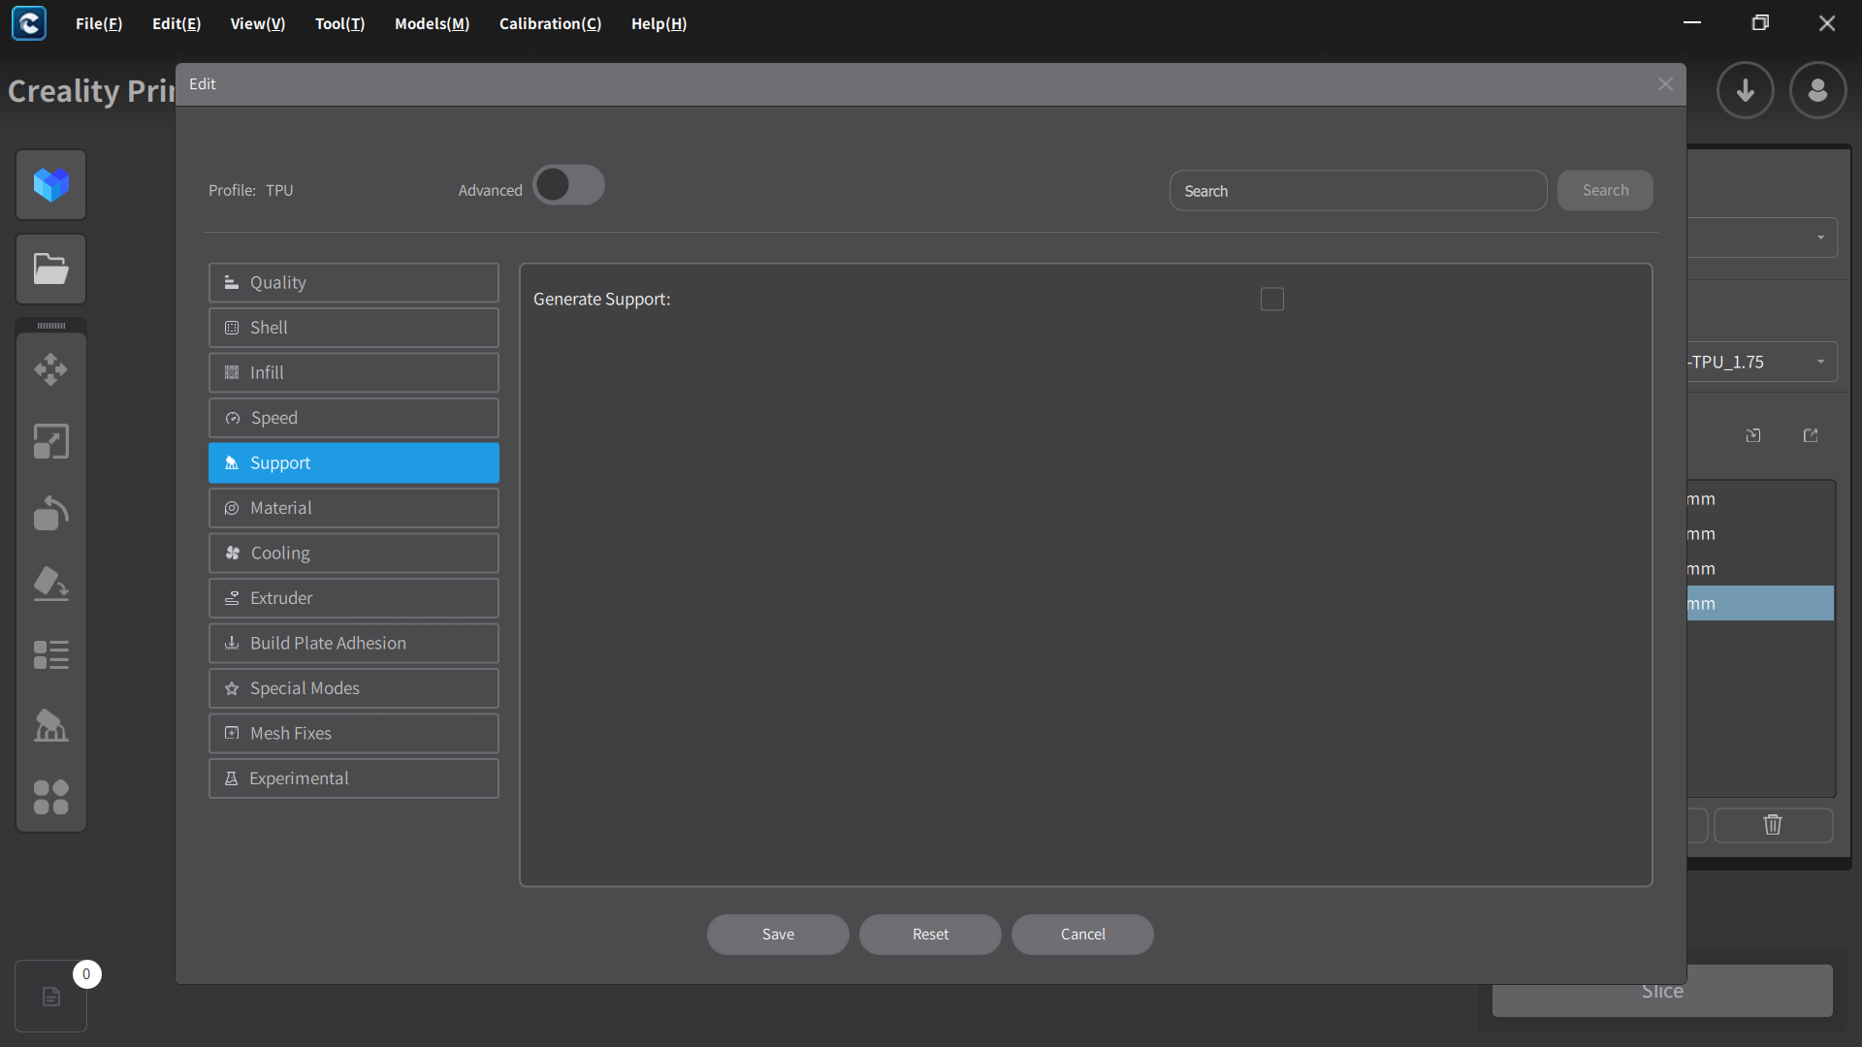Viewport: 1862px width, 1047px height.
Task: Restore down the application window
Action: 1760,23
